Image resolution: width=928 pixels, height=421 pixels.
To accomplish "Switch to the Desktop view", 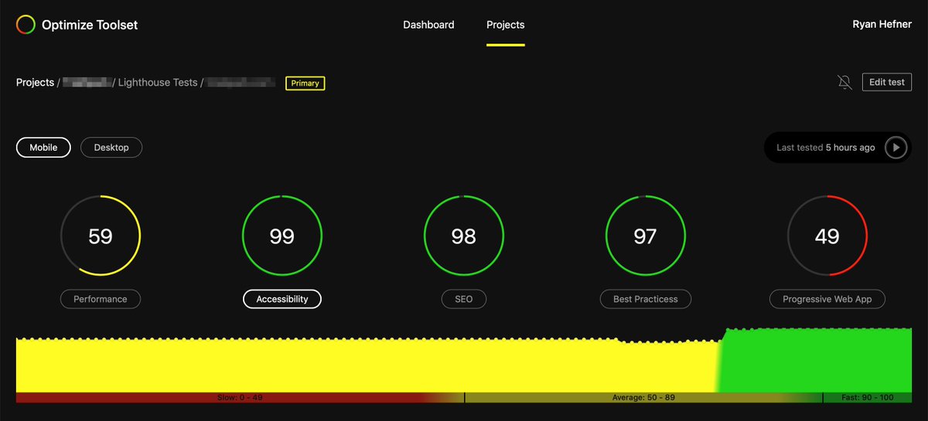I will coord(111,148).
